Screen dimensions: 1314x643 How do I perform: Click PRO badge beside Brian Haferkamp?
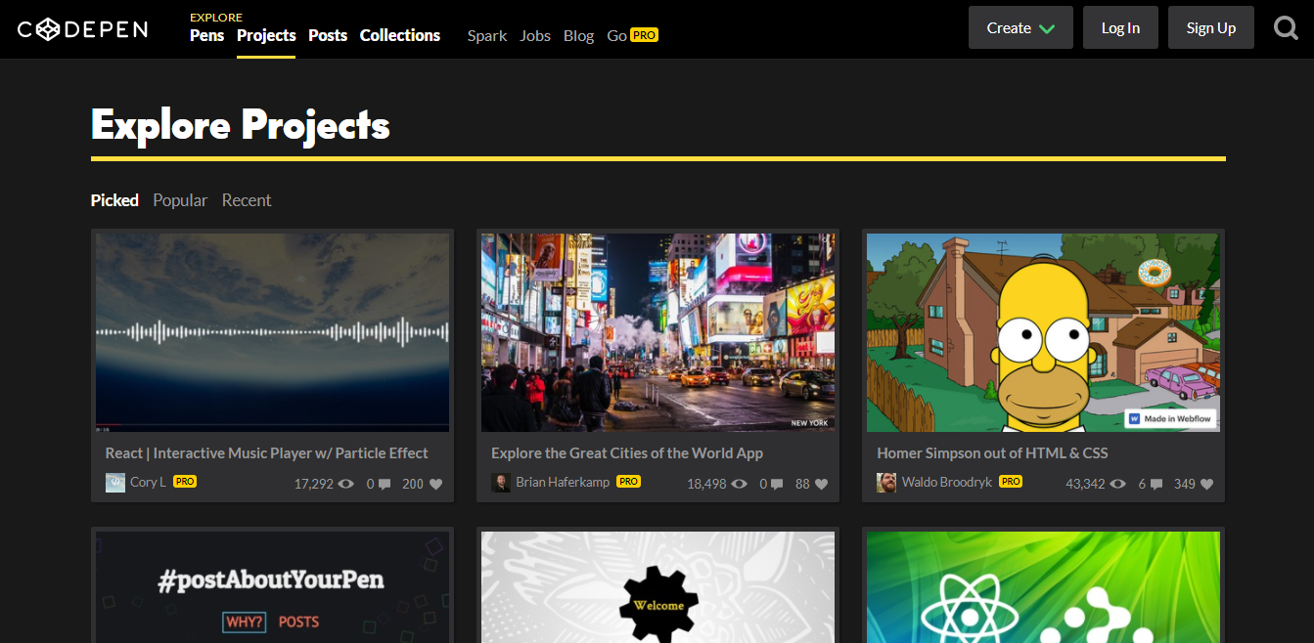(629, 482)
